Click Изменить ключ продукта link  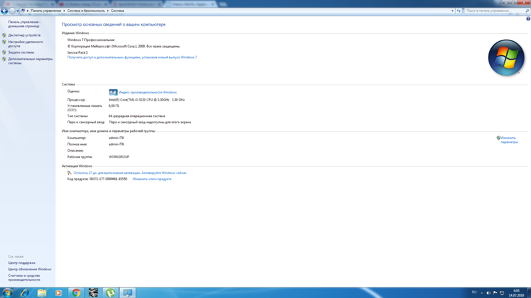click(x=152, y=179)
